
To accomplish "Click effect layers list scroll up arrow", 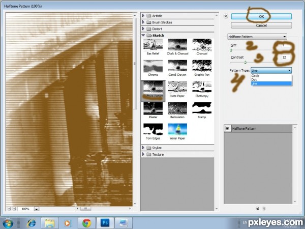I will pyautogui.click(x=295, y=128).
